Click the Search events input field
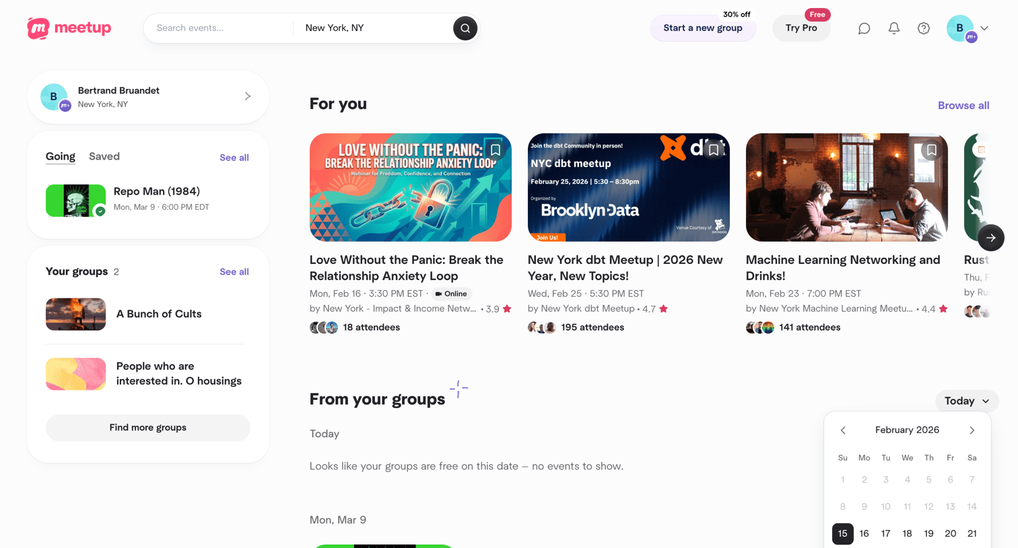Image resolution: width=1018 pixels, height=548 pixels. tap(219, 28)
